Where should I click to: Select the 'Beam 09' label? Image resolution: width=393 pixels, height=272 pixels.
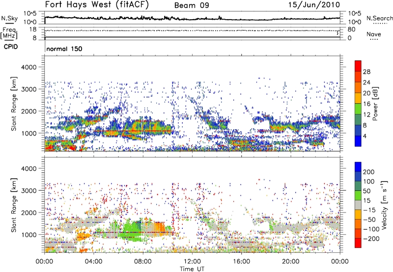192,5
